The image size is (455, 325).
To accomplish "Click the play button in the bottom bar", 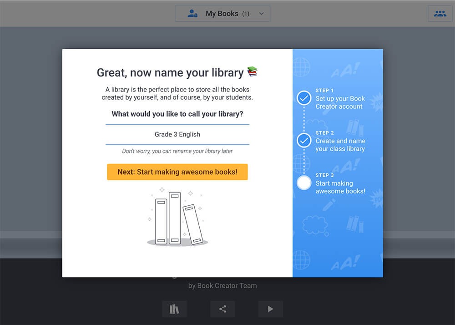I will [x=270, y=309].
